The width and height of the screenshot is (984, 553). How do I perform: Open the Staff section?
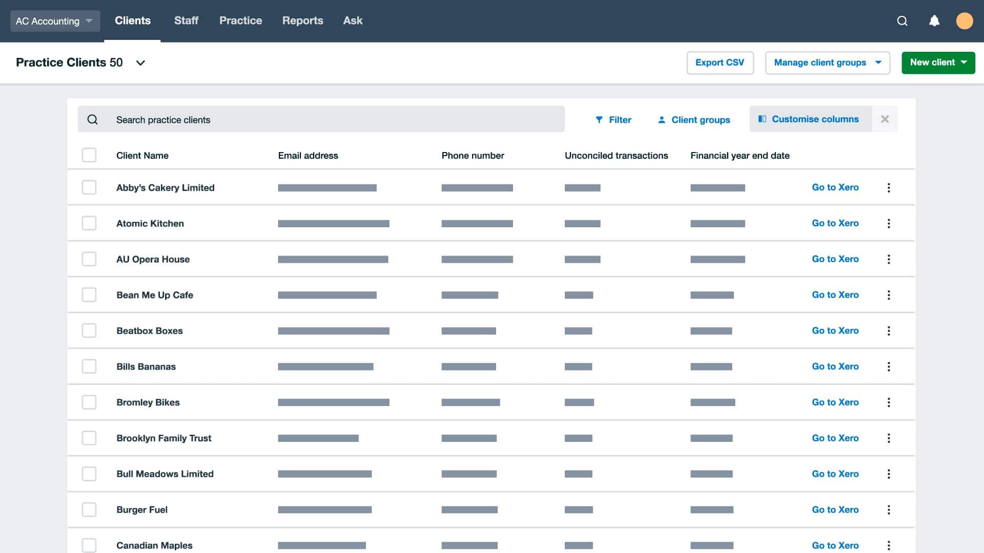click(x=186, y=20)
